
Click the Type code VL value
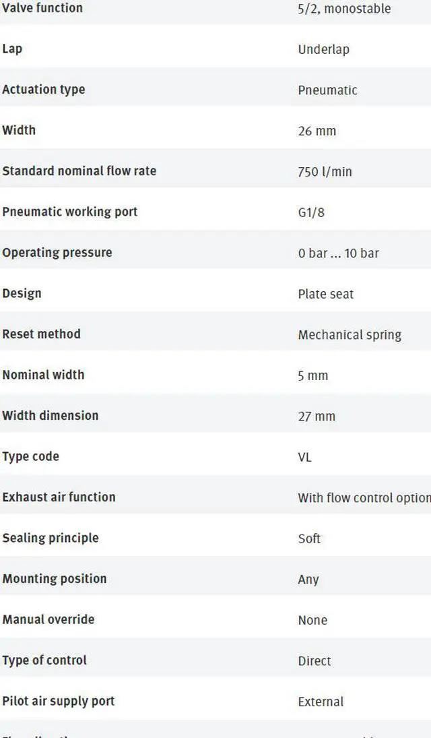point(304,457)
